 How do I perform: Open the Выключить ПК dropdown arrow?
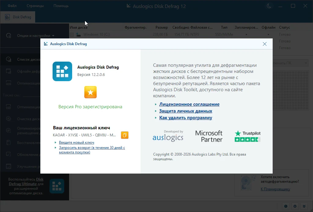click(306, 63)
